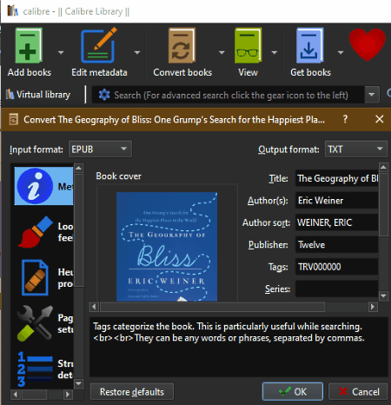This screenshot has height=405, width=391.
Task: Click the Tags help description text
Action: [x=229, y=332]
